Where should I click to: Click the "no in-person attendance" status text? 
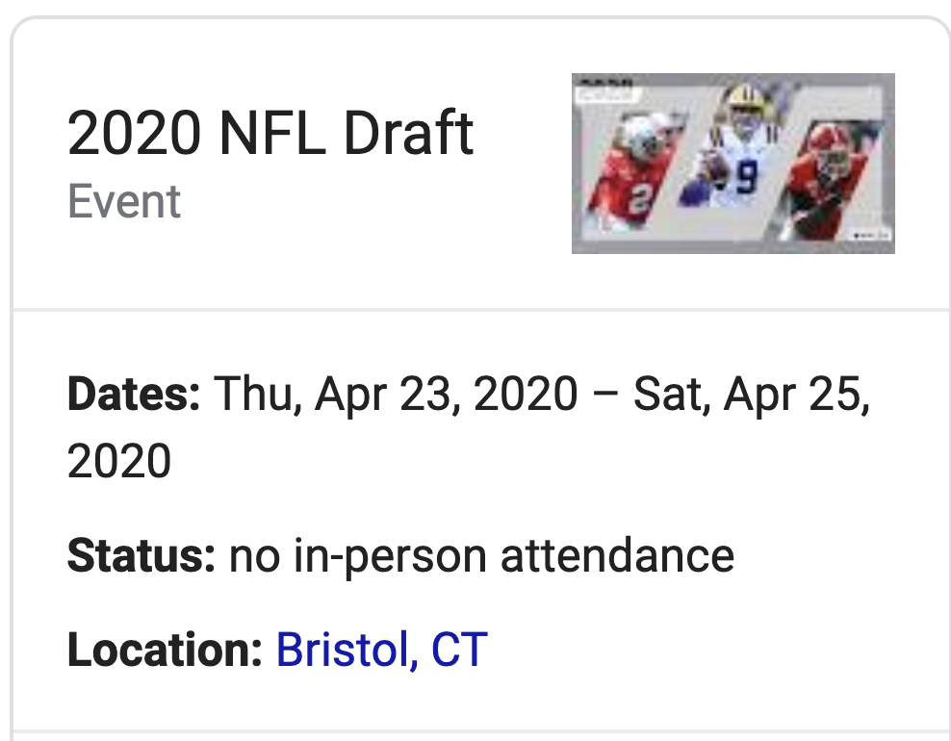481,555
